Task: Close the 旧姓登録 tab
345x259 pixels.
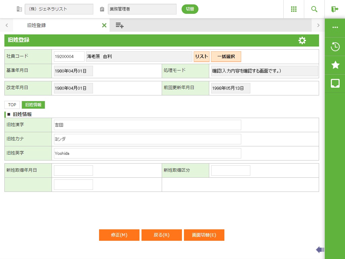Action: (104, 25)
